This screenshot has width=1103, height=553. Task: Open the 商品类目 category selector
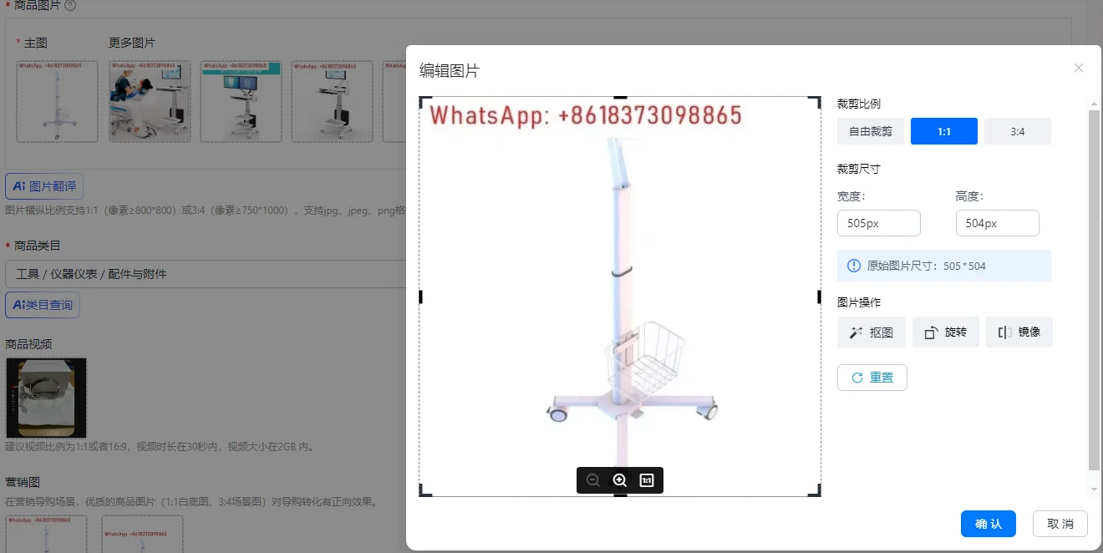pyautogui.click(x=205, y=274)
